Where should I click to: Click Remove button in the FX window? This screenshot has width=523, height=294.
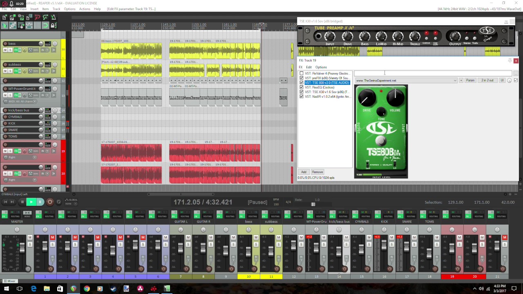tap(317, 172)
